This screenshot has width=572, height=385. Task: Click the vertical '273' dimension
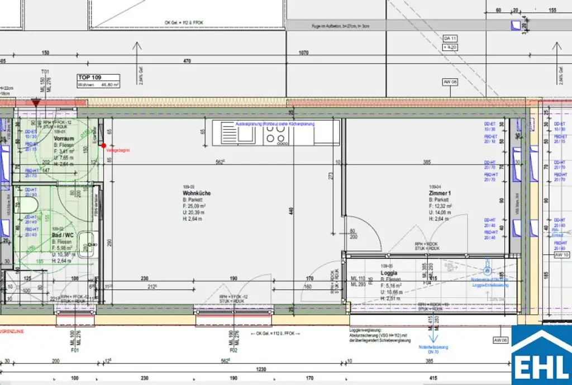tap(331, 175)
